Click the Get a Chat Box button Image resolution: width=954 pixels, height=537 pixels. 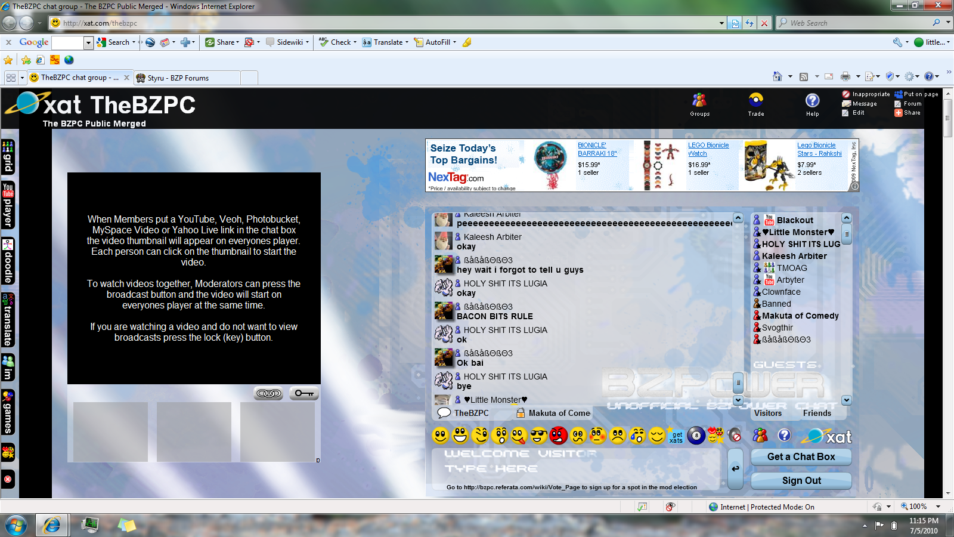click(801, 456)
